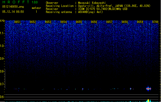Click antenna value A504HB(yagi 4el)
Screen dimensions: 161x102
click(x=90, y=12)
